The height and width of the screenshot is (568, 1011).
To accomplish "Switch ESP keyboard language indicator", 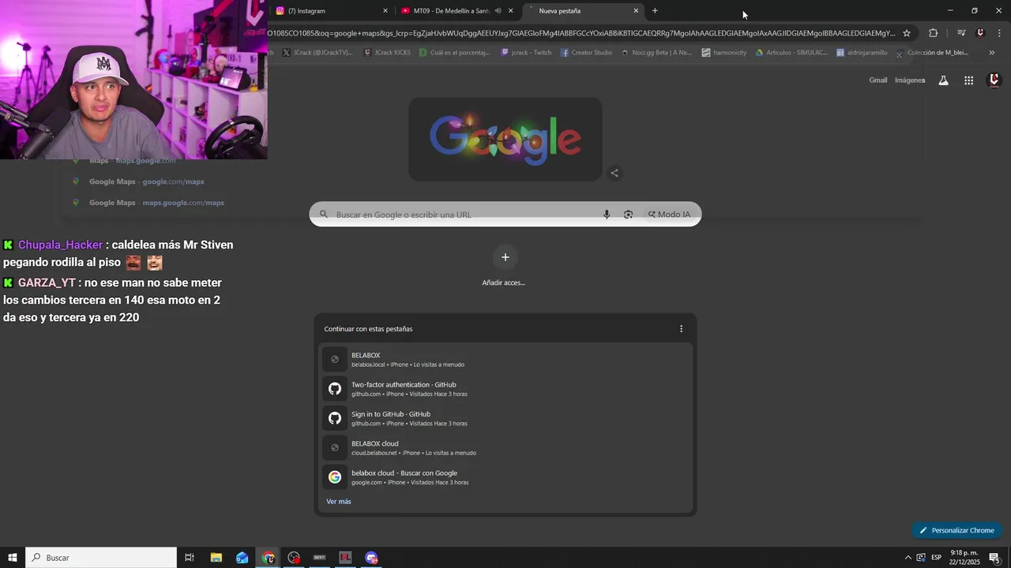I will (x=936, y=558).
